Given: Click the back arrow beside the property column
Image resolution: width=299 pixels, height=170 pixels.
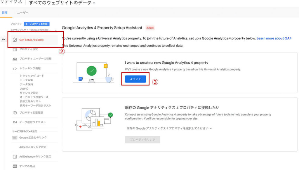Looking at the screenshot, I should (x=4, y=39).
